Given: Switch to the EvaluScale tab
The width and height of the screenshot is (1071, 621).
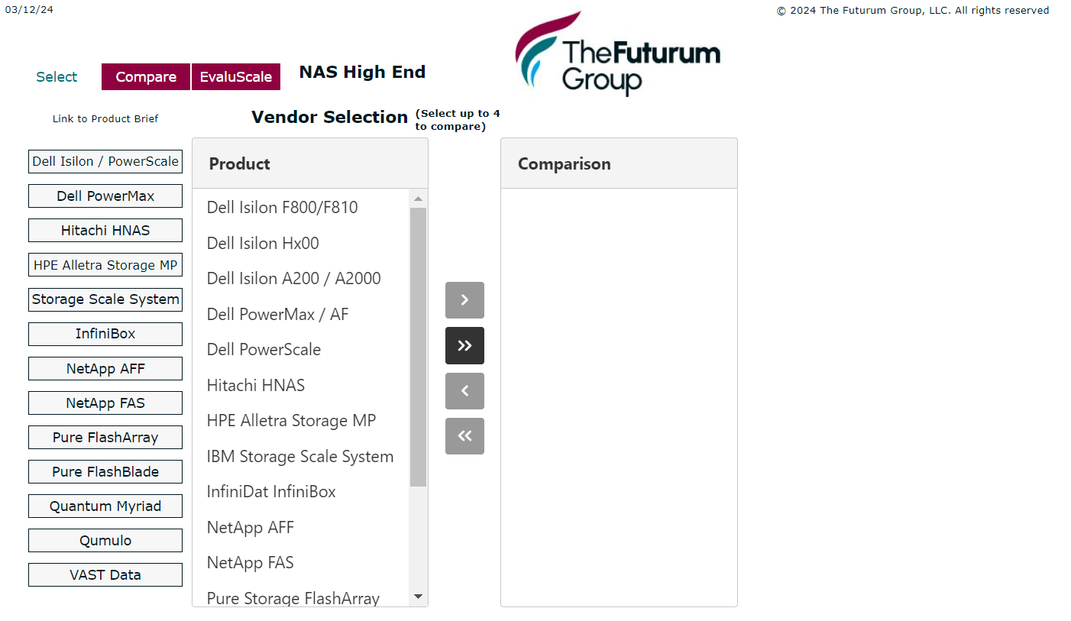Looking at the screenshot, I should [x=235, y=76].
